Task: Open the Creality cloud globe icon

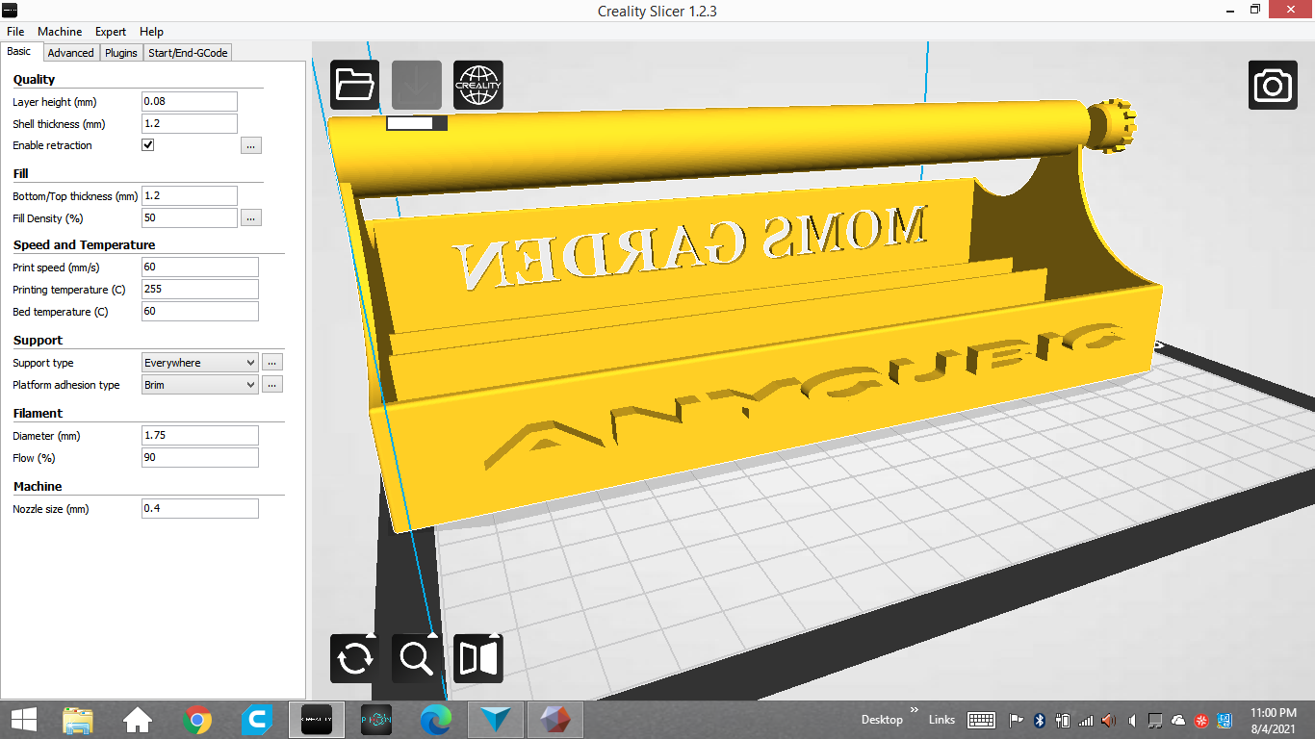Action: [x=478, y=85]
